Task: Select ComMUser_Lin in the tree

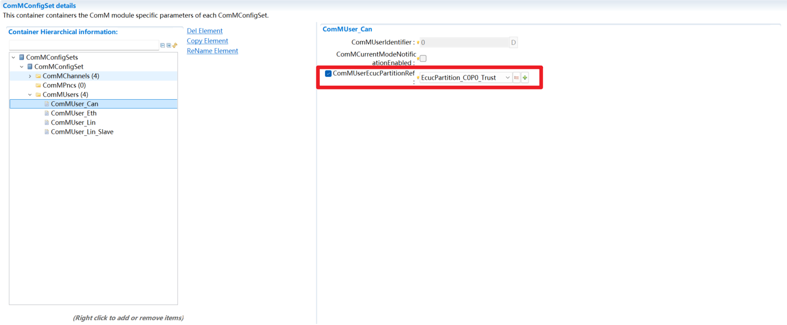Action: click(73, 122)
